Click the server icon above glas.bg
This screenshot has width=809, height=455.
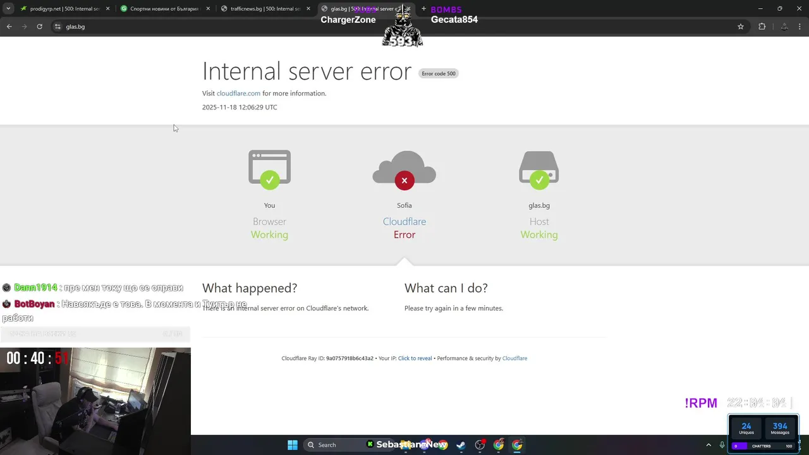click(x=539, y=169)
